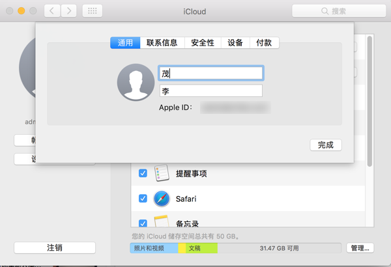Select the 设备 tab
This screenshot has height=267, width=391.
235,43
